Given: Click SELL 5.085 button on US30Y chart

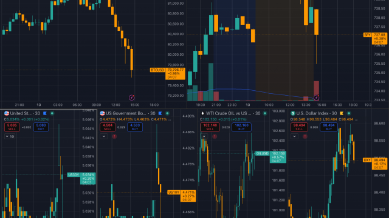Looking at the screenshot, I should pos(12,127).
